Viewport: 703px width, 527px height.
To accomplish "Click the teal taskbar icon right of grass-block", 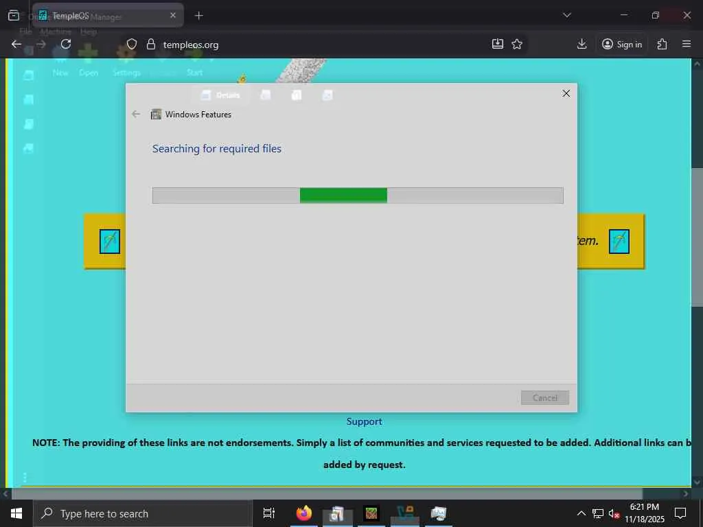I will [405, 513].
